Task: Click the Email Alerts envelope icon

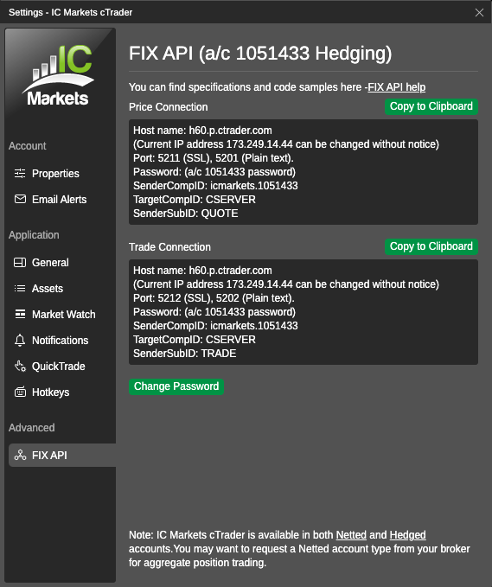Action: [x=20, y=199]
